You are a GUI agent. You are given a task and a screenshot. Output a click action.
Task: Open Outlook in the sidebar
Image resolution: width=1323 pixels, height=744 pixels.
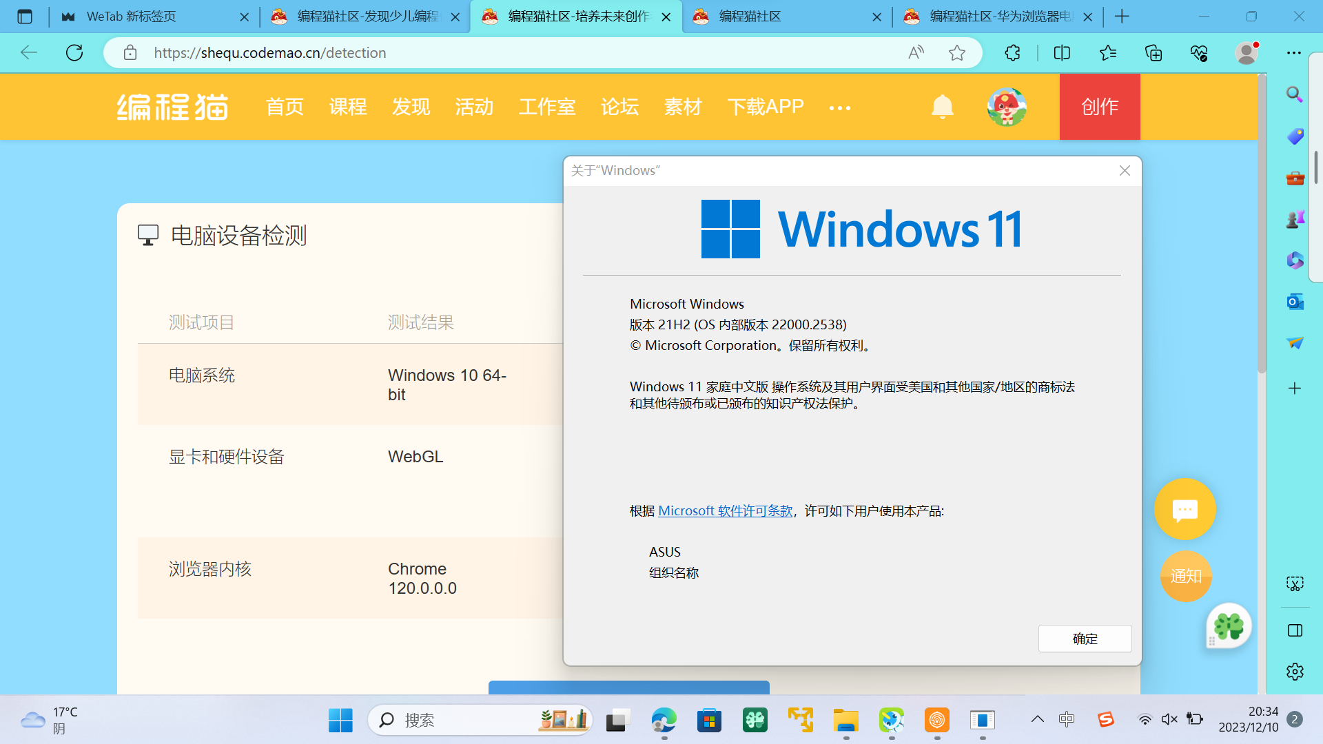1295,302
